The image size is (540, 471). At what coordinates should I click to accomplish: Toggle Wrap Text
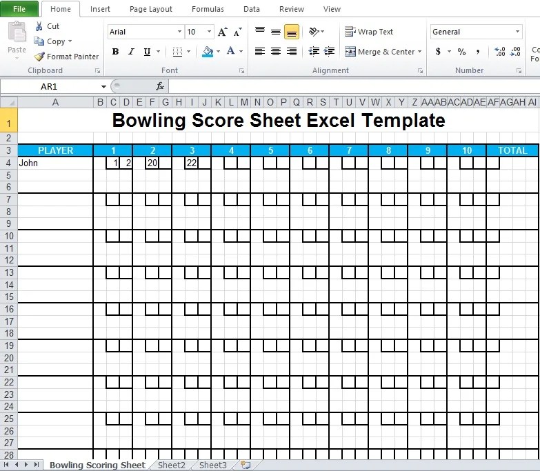point(369,32)
